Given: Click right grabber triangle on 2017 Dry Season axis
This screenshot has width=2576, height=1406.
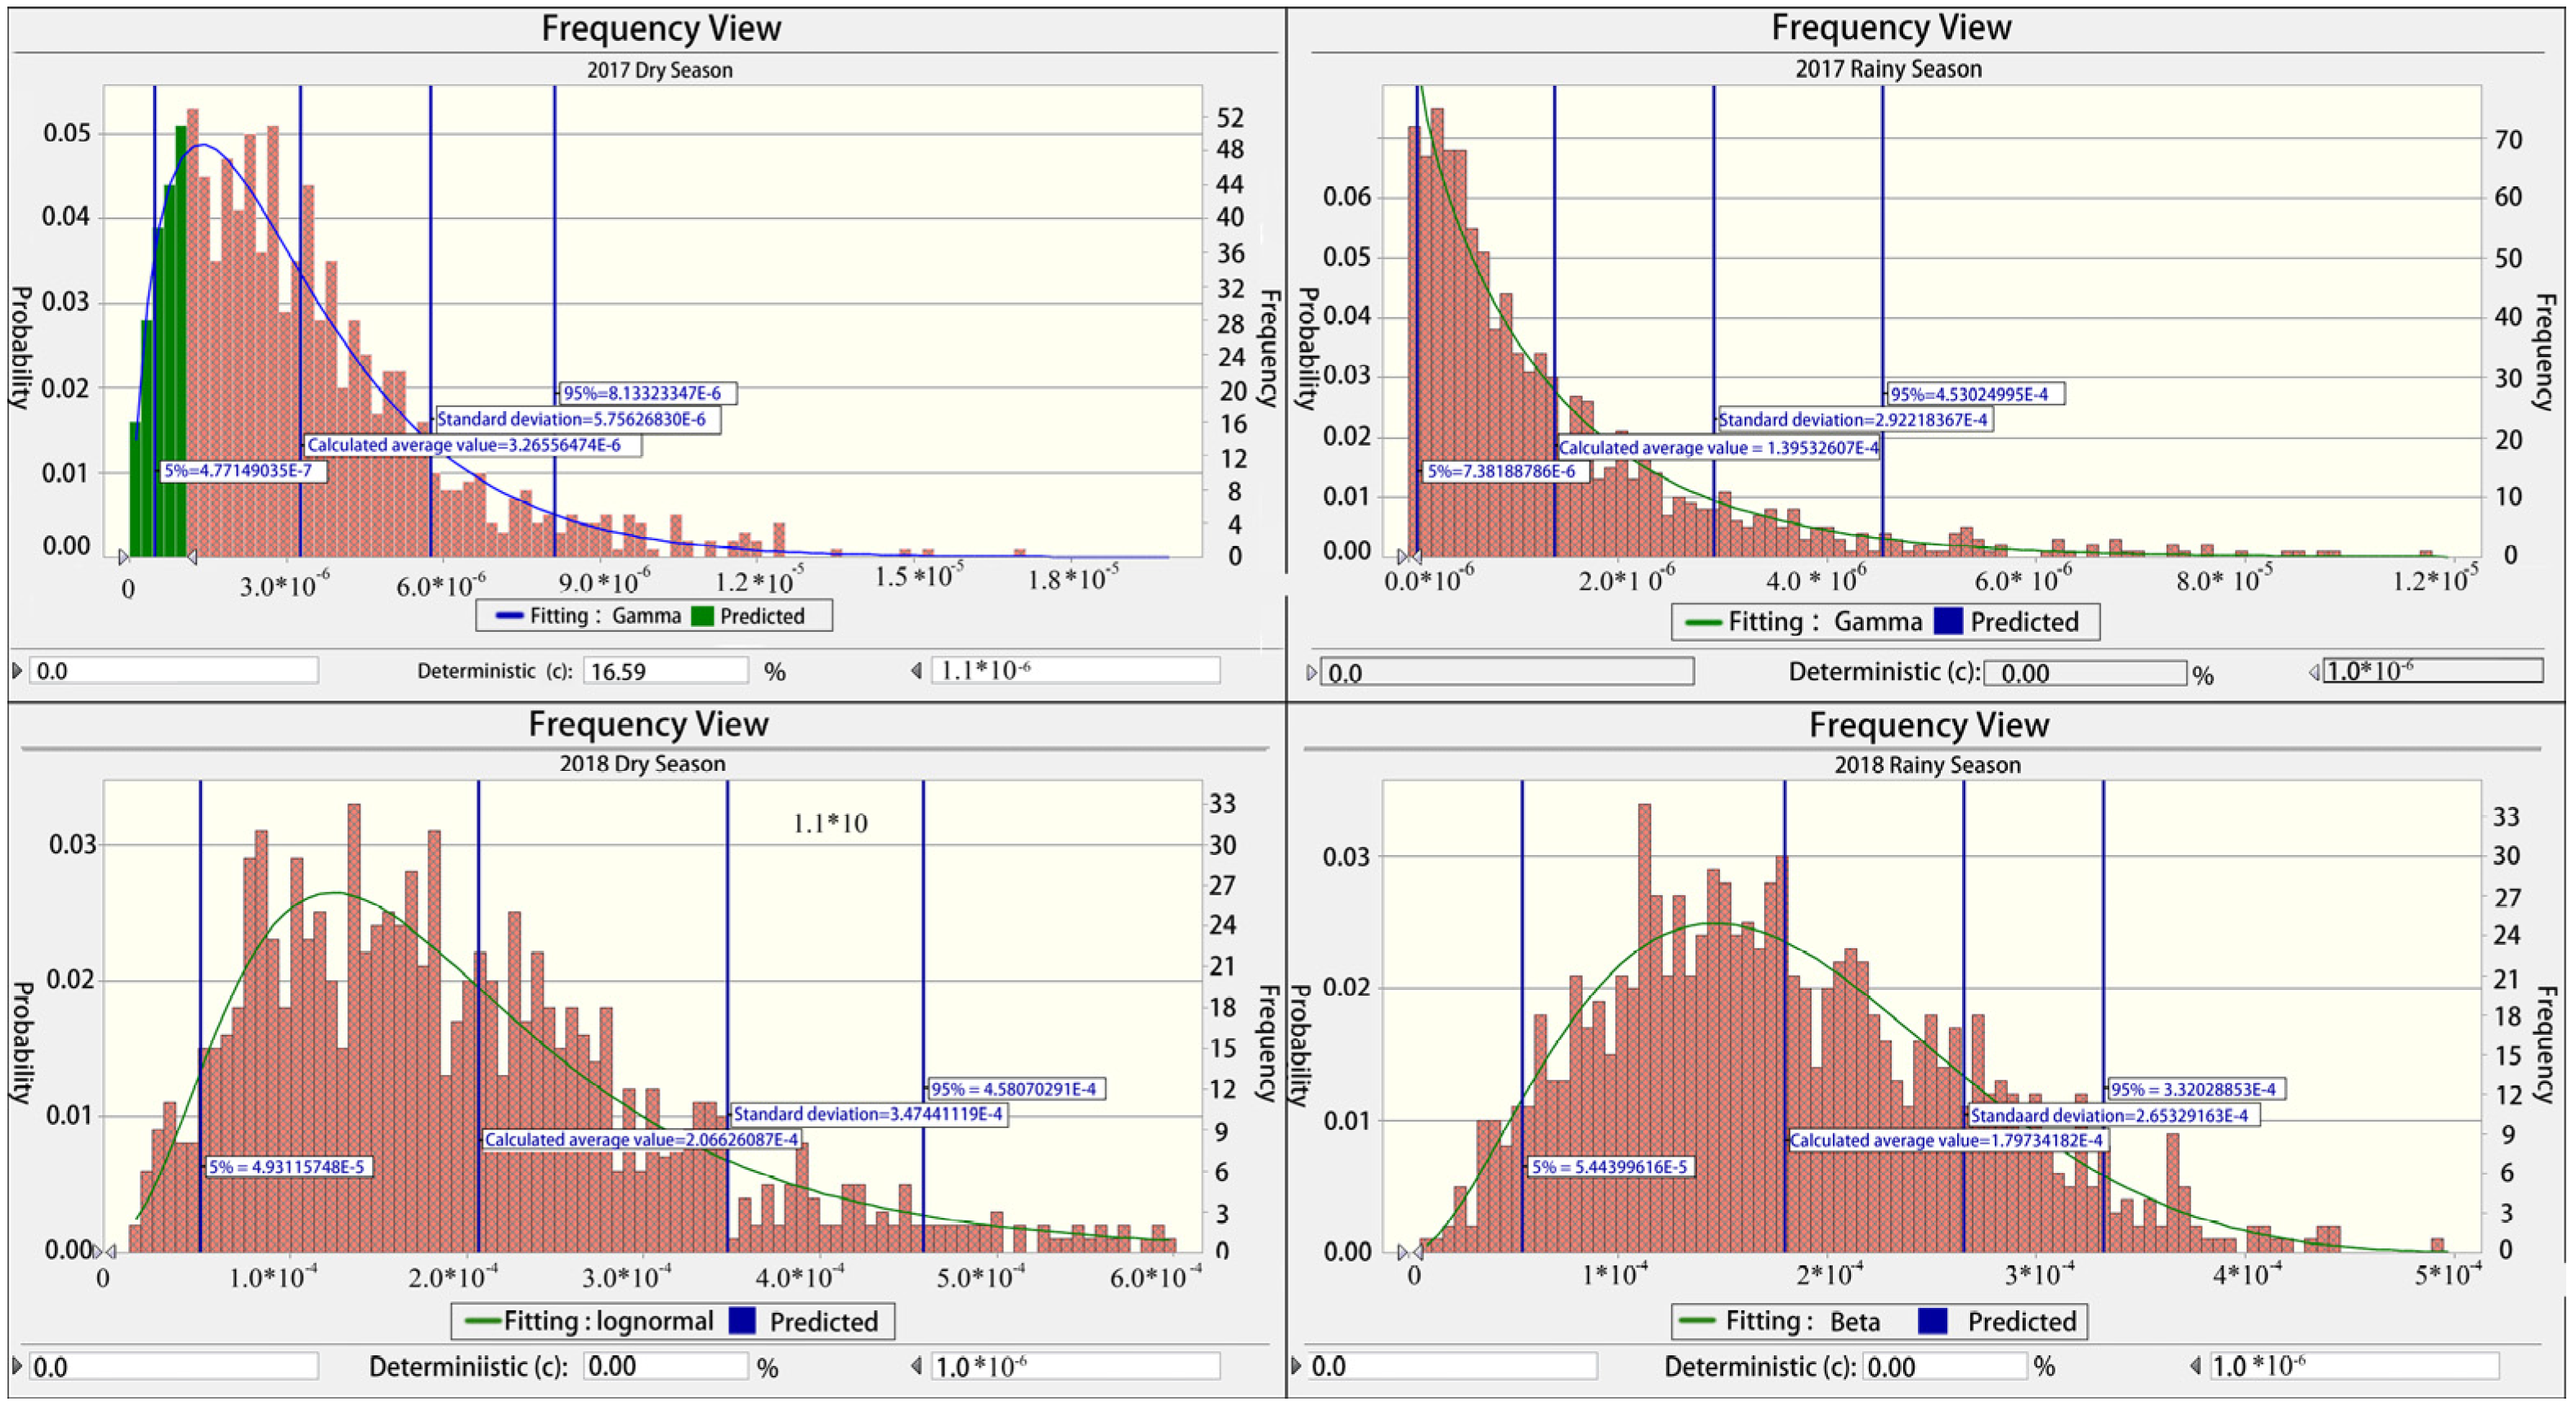Looking at the screenshot, I should (191, 556).
